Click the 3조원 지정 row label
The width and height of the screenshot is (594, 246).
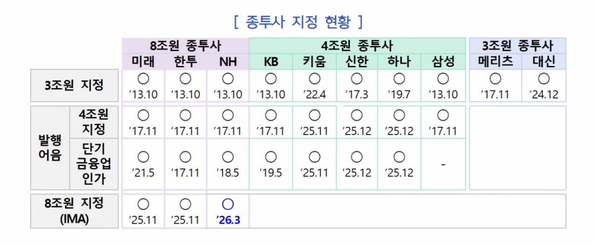75,85
